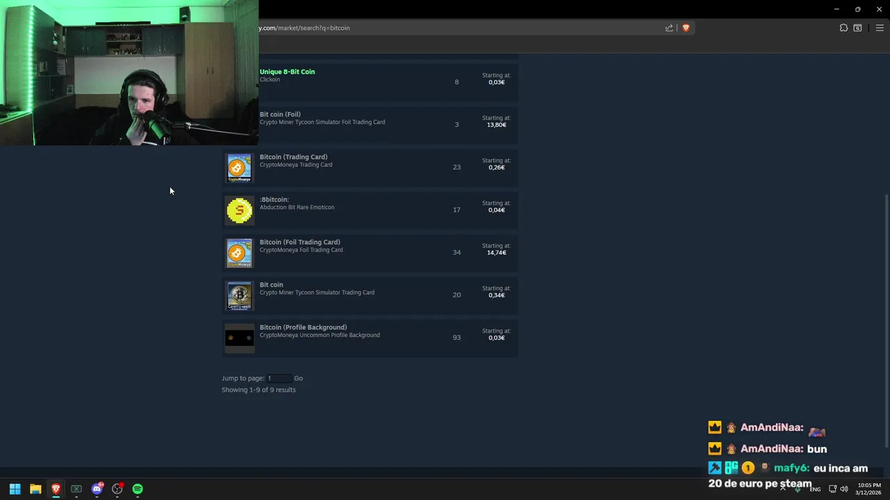Viewport: 890px width, 500px height.
Task: Click 'CryptoMoneya Trading Card' subtitle text
Action: coord(296,165)
